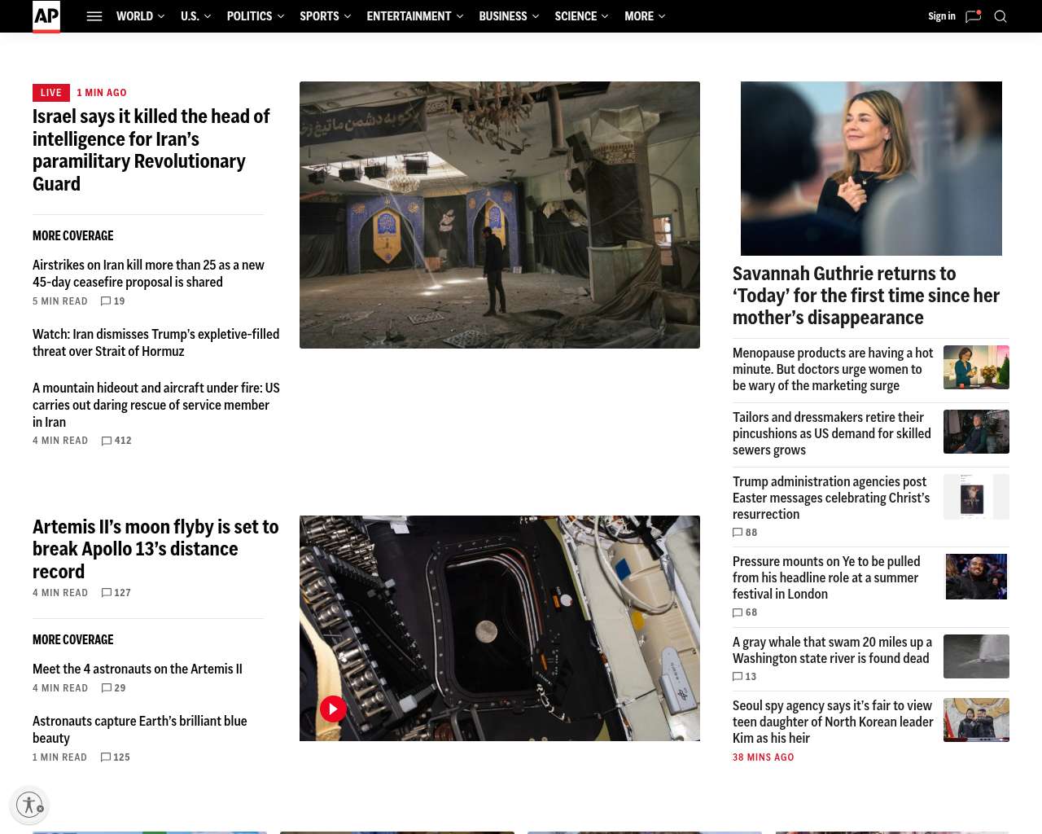Open the Sports menu item
1042x834 pixels.
[x=319, y=16]
